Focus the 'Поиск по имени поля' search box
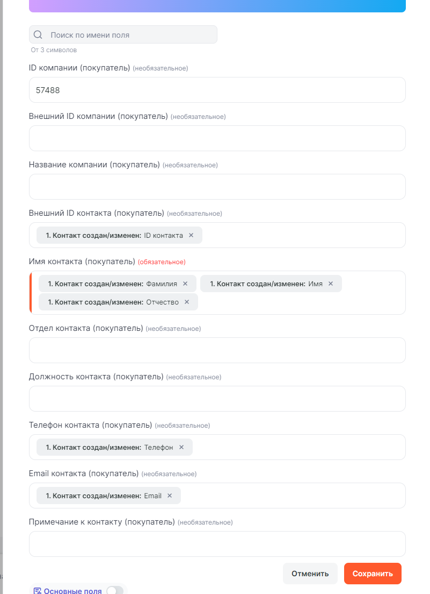The width and height of the screenshot is (430, 594). (x=129, y=35)
